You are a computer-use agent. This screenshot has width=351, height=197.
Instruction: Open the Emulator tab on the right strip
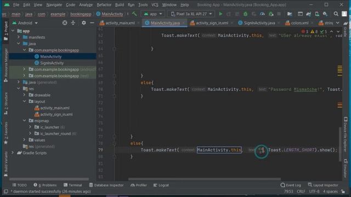(x=346, y=169)
